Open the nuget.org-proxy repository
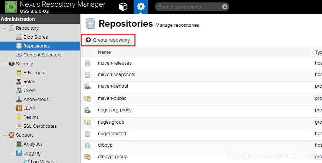322x163 pixels. tap(115, 110)
